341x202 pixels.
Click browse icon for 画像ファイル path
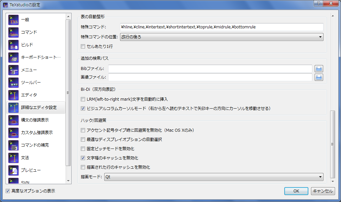(x=319, y=77)
